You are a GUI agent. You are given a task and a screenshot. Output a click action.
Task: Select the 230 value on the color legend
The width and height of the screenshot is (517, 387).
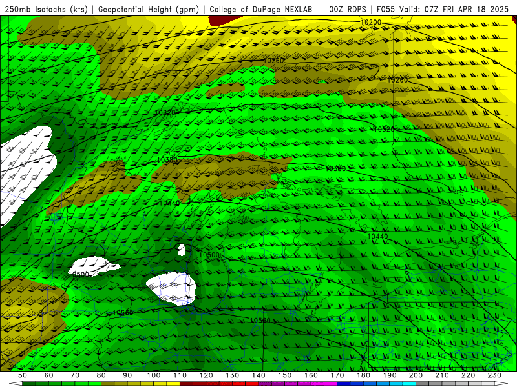[494, 375]
